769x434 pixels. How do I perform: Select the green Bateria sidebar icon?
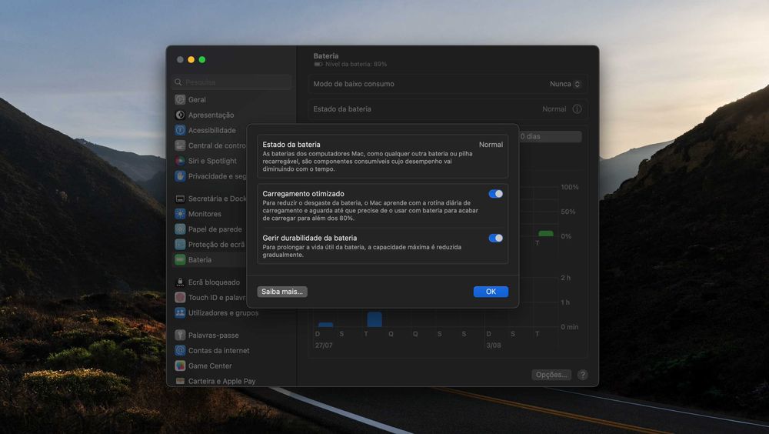click(180, 260)
